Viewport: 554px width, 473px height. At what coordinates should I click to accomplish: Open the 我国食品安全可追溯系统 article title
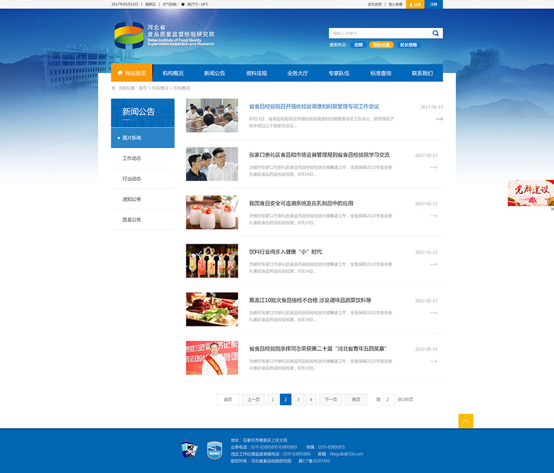coord(301,204)
